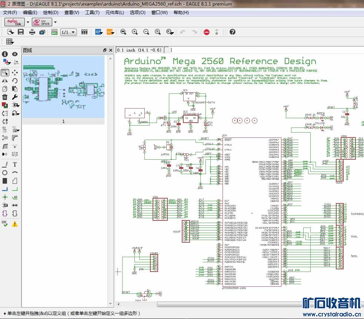Screen dimensions: 364x319
Task: Toggle the Show eye tool
Action: click(x=15, y=54)
